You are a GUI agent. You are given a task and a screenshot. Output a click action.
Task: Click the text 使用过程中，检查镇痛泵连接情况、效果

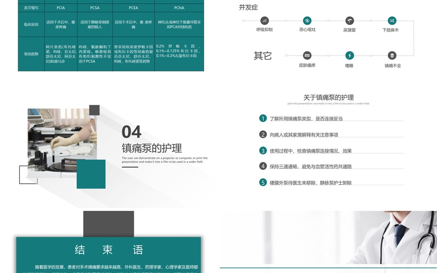point(311,151)
